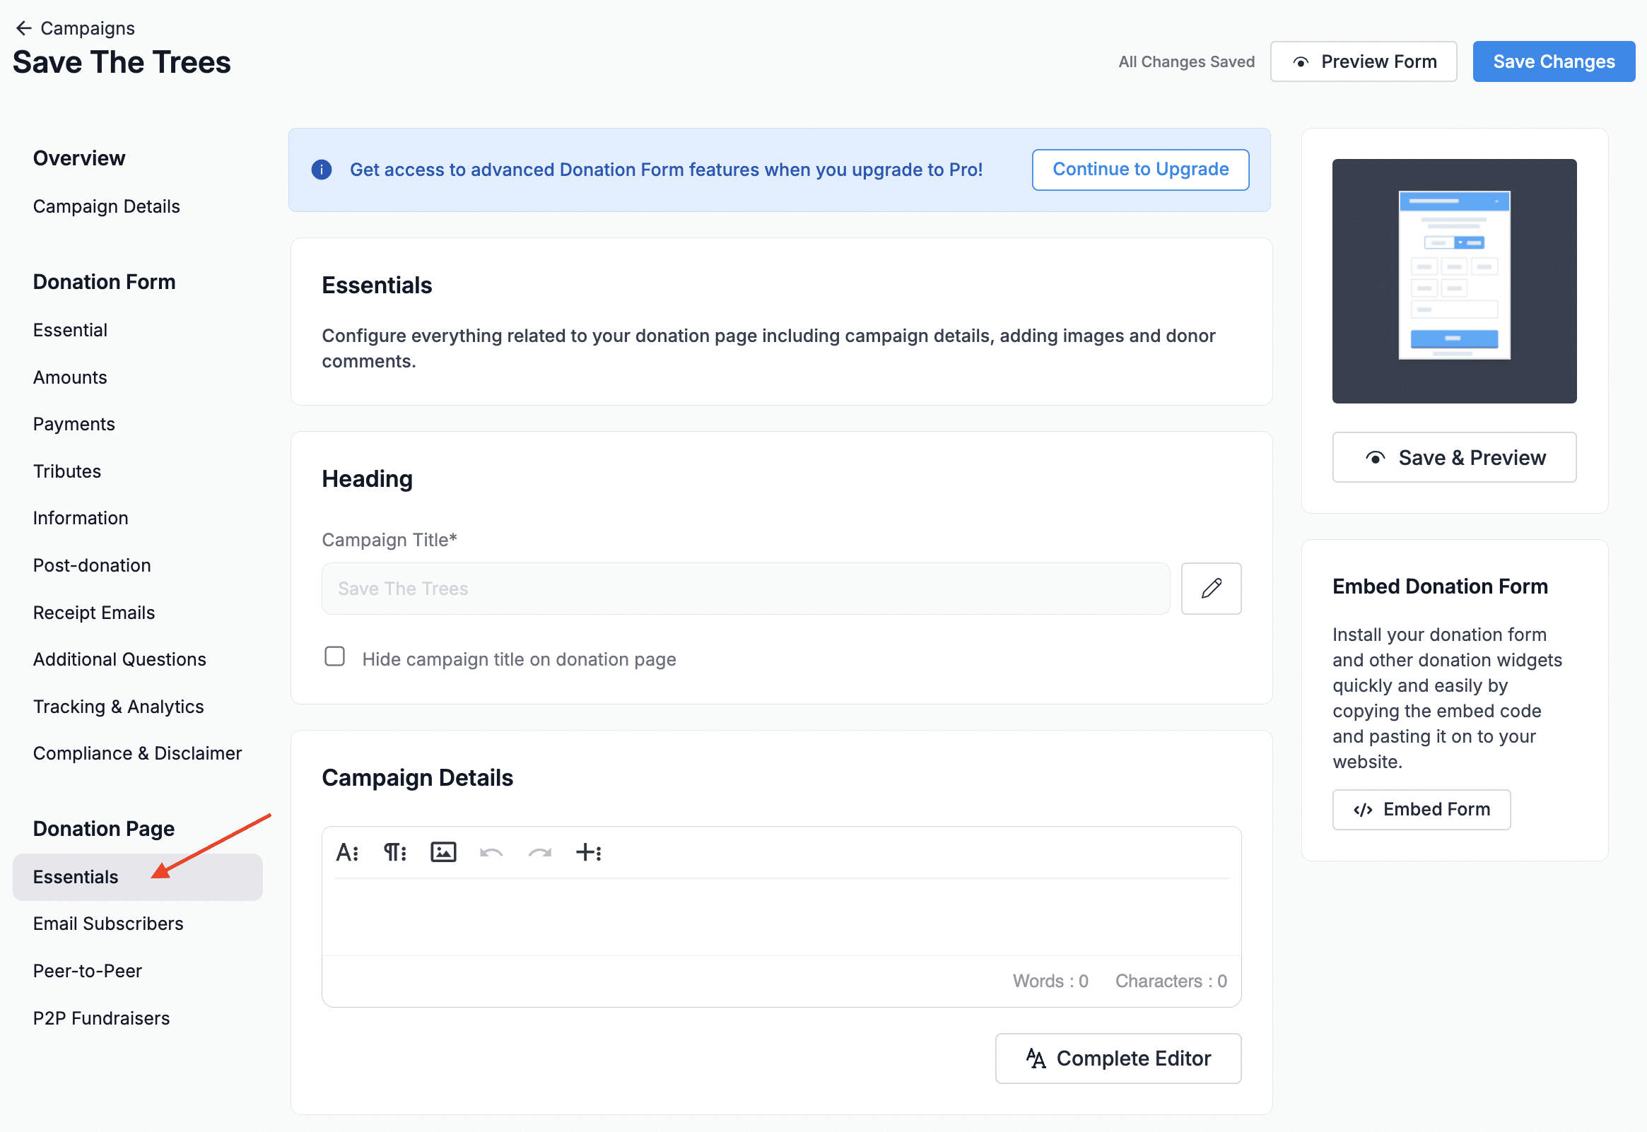1647x1132 pixels.
Task: Click the Campaign Title input field
Action: (745, 588)
